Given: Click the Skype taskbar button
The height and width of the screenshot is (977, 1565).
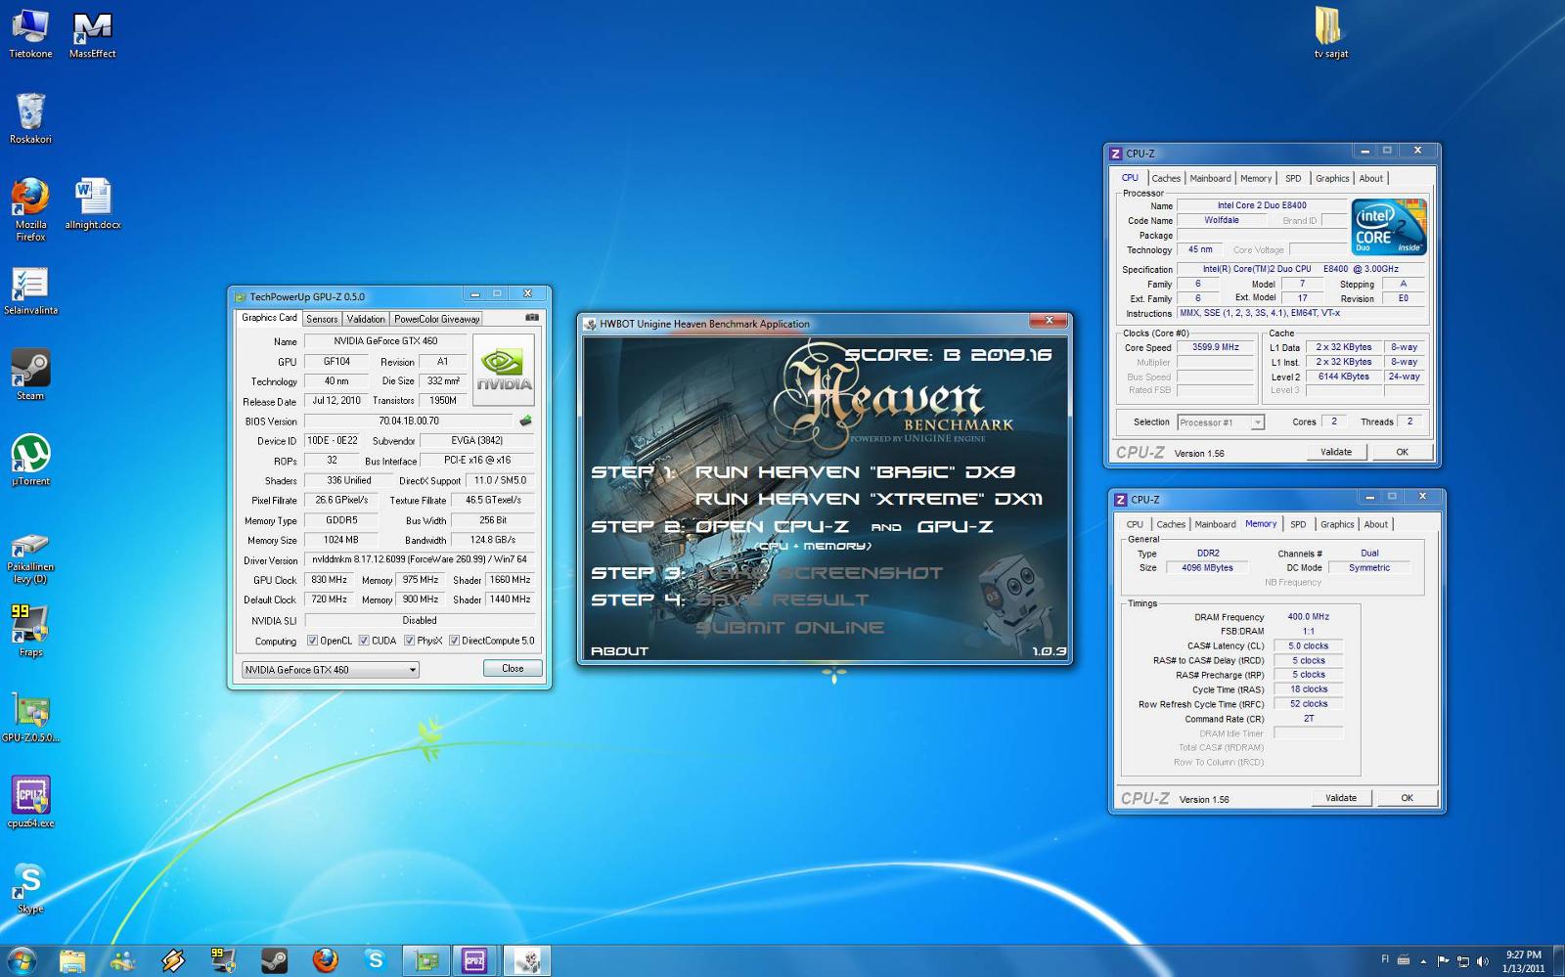Looking at the screenshot, I should click(x=375, y=960).
